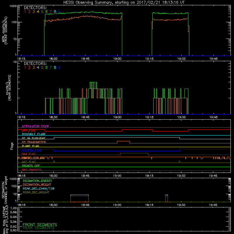This screenshot has width=234, height=234.
Task: Click the bright green FRONT SEGMENTS livetime label
Action: coord(40,225)
